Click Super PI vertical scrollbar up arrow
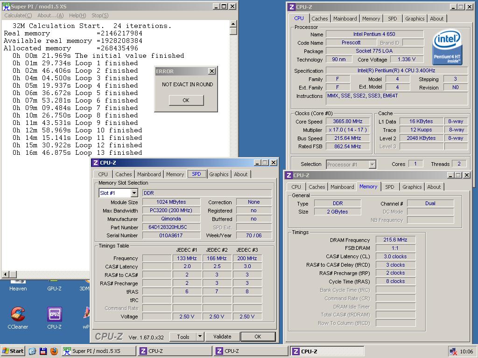 click(233, 24)
